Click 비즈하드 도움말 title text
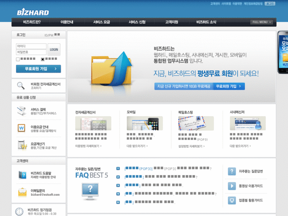This screenshot has width=288, height=216. (x=41, y=173)
